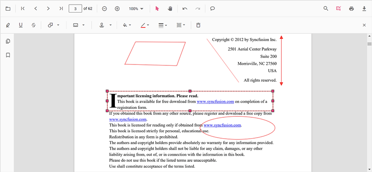Image resolution: width=372 pixels, height=172 pixels.
Task: Delete the selected annotation
Action: (199, 25)
